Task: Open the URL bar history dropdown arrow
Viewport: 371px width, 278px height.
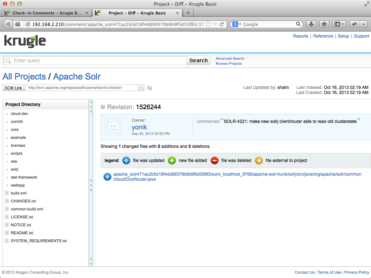Action: (215, 24)
